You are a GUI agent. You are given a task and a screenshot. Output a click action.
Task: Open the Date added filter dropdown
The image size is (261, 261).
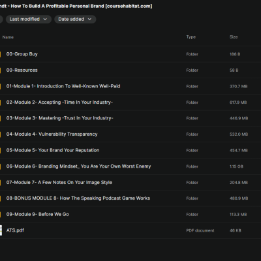[75, 19]
